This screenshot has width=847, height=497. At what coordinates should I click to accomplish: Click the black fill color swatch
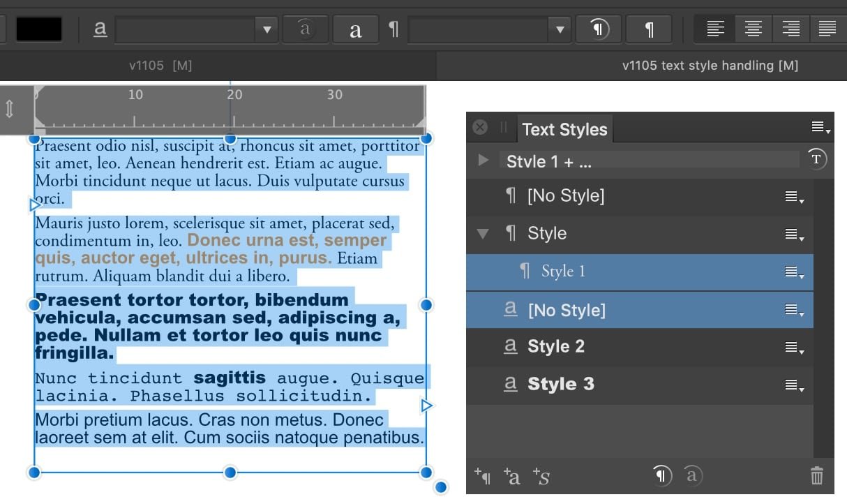tap(38, 29)
